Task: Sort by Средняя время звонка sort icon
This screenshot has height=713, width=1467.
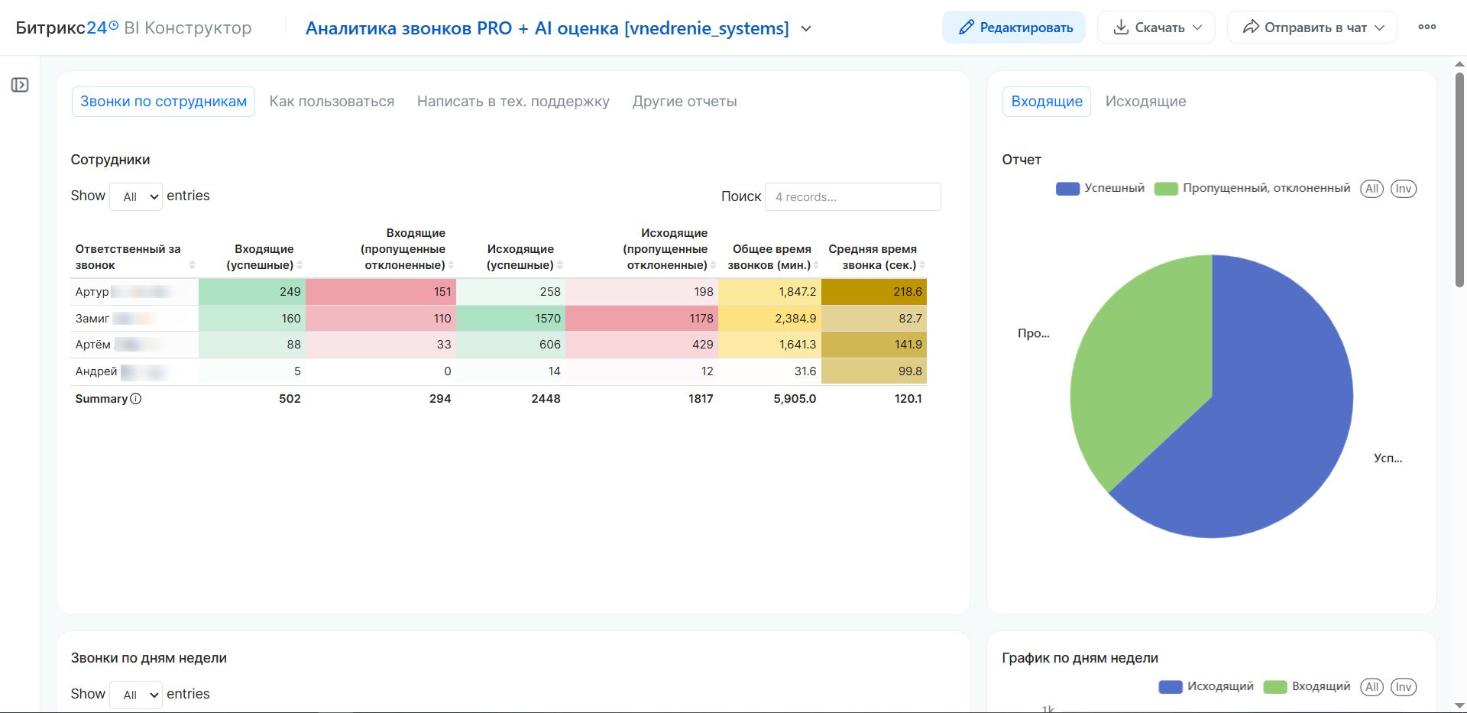Action: [x=922, y=265]
